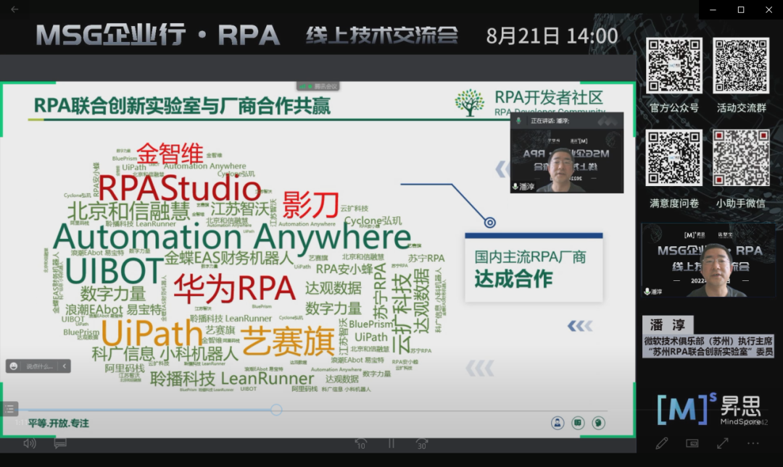This screenshot has width=783, height=467.
Task: Click the emoji smiley face icon
Action: (x=14, y=366)
